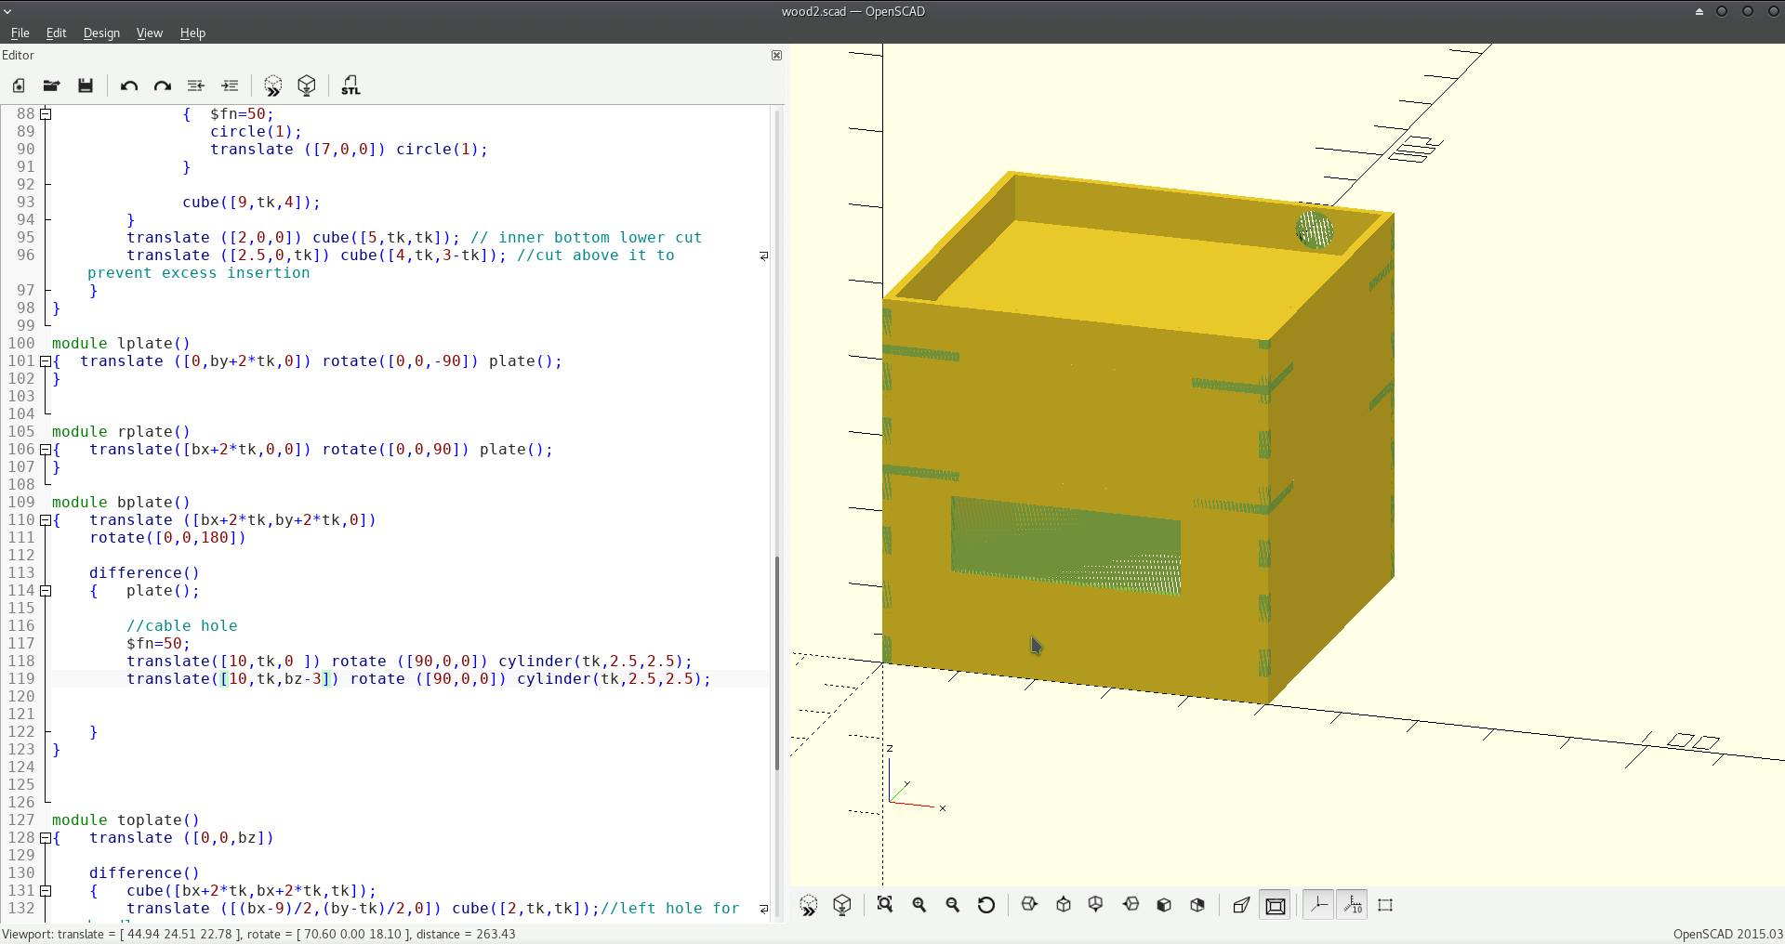Click the editor vertical scrollbar handle
Image resolution: width=1785 pixels, height=944 pixels.
pyautogui.click(x=777, y=662)
